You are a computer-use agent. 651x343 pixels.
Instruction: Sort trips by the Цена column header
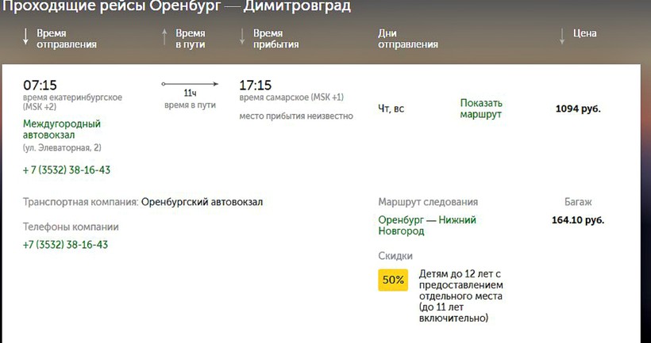pyautogui.click(x=584, y=34)
